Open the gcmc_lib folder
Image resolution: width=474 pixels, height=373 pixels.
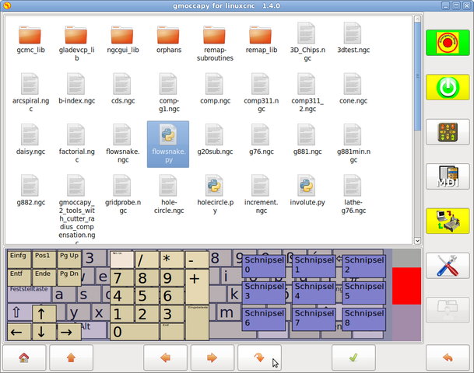(30, 39)
